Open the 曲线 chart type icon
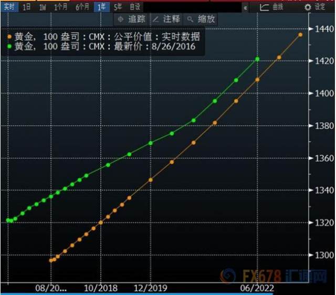336x295 pixels. [x=271, y=7]
